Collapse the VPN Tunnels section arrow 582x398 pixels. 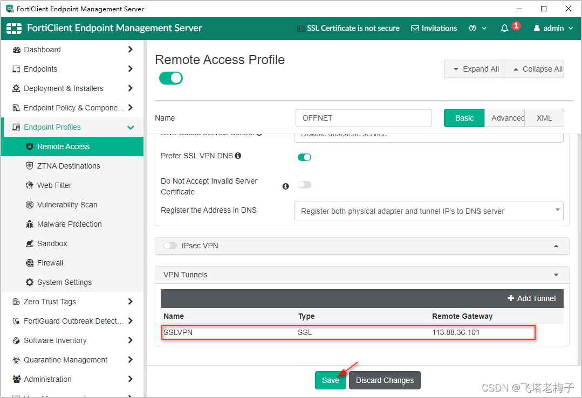coord(556,275)
